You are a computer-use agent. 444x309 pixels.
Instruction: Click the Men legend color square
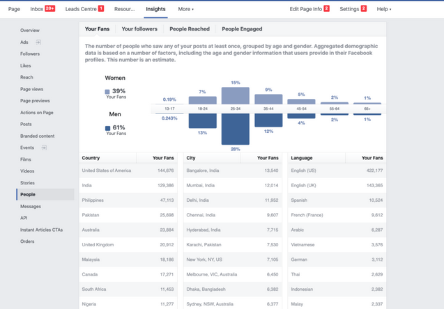tap(107, 128)
